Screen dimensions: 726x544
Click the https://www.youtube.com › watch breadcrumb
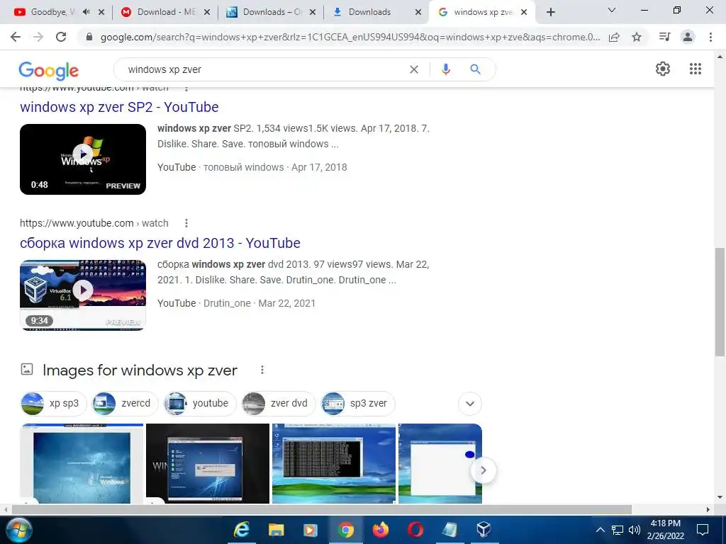(x=94, y=223)
